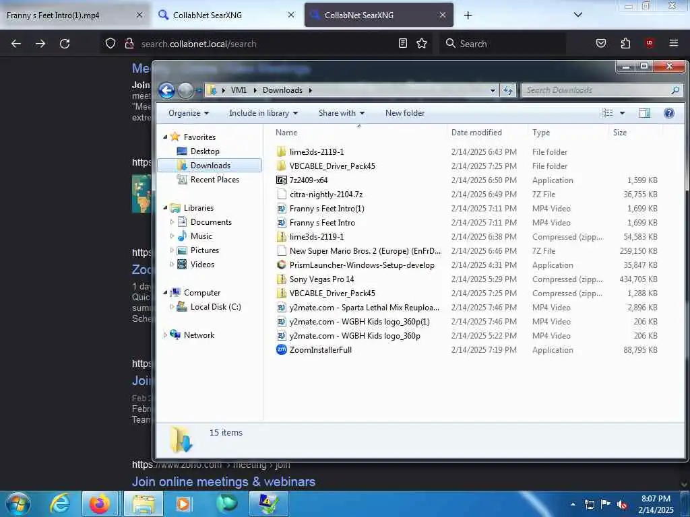Image resolution: width=690 pixels, height=517 pixels.
Task: Select Videos library in navigation pane
Action: [x=202, y=265]
